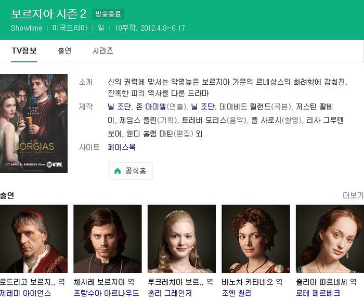Open 홀리 그레인저 cast photo
This screenshot has height=300, width=364.
[181, 239]
